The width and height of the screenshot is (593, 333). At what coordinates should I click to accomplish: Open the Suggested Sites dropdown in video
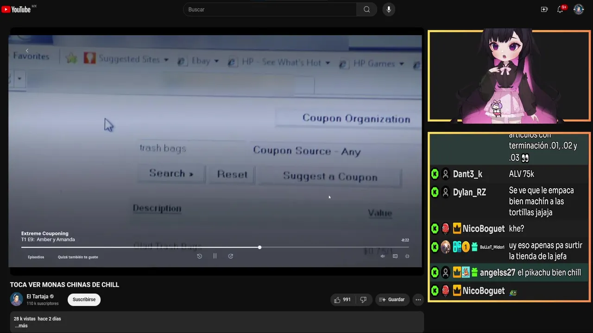[126, 59]
